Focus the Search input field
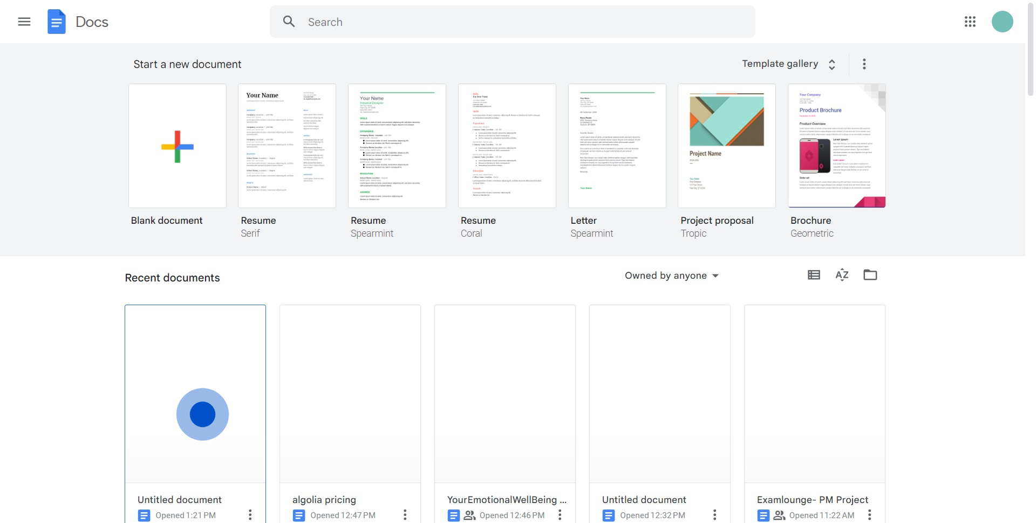 click(513, 22)
